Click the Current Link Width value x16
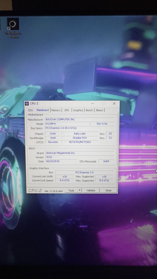 pos(65,177)
